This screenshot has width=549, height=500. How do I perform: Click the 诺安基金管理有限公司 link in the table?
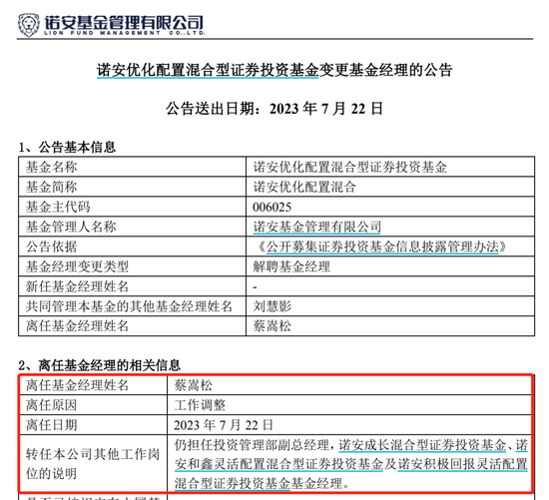click(x=316, y=227)
